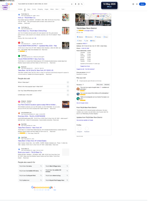This screenshot has height=201, width=149.
Task: Open search by image (Lens) icon
Action: click(79, 4)
